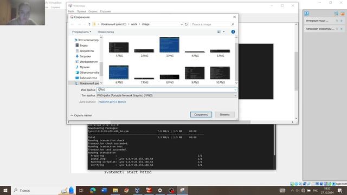
Task: Open Справка menu in Ножницы window
Action: [105, 11]
